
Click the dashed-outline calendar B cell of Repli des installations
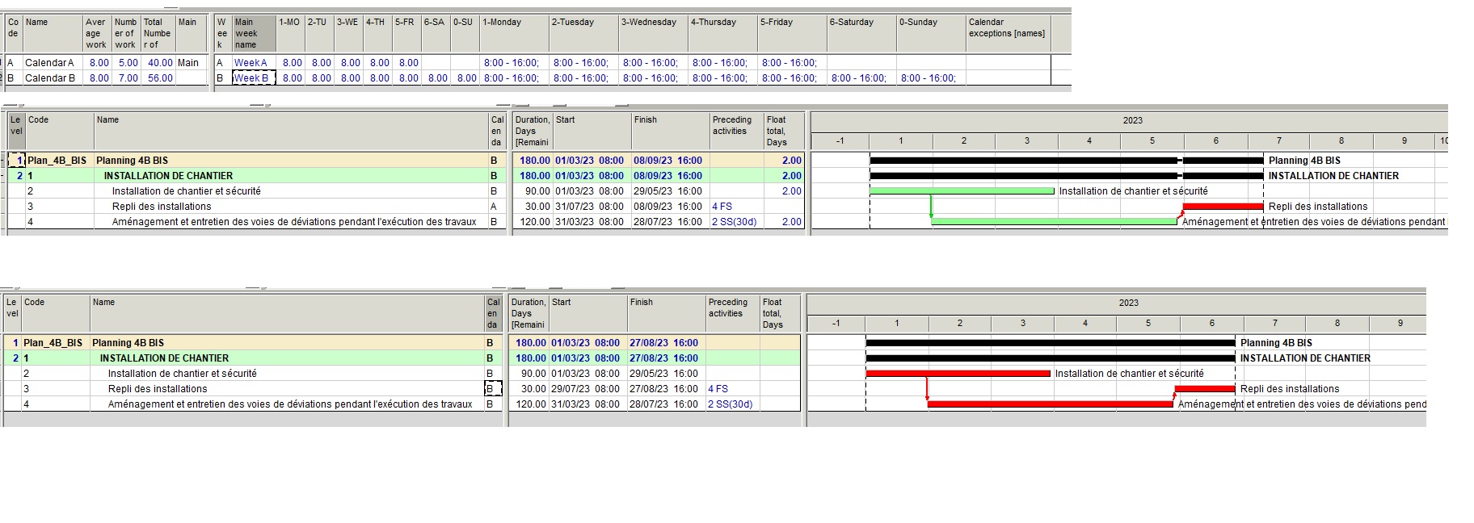pyautogui.click(x=492, y=389)
